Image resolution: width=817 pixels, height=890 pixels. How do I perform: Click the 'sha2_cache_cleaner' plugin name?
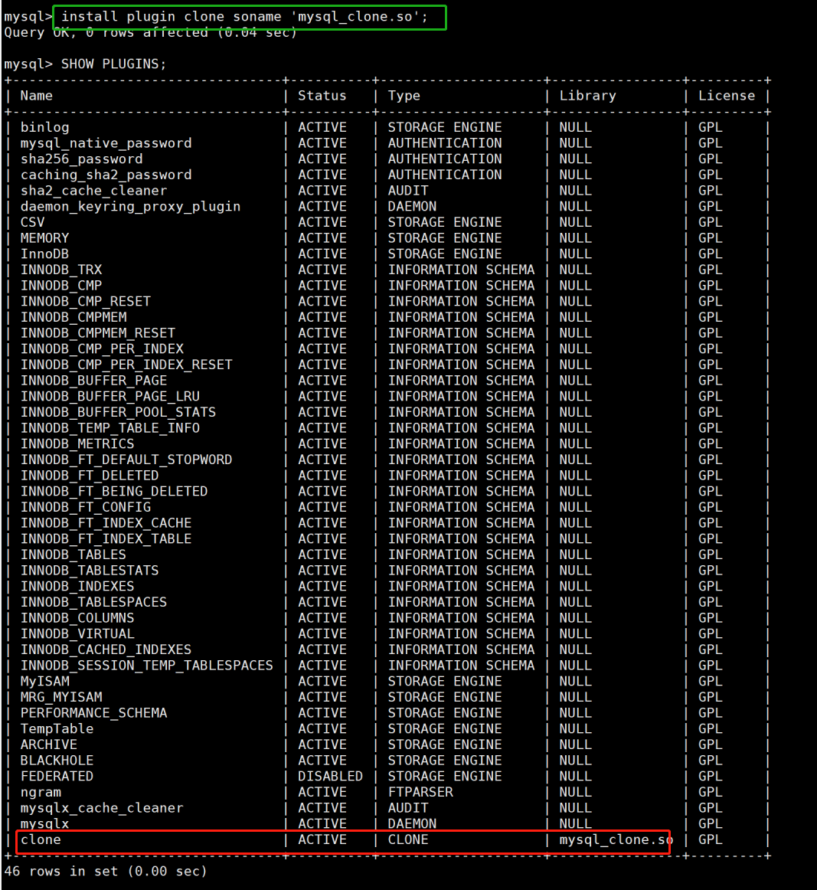pos(93,191)
